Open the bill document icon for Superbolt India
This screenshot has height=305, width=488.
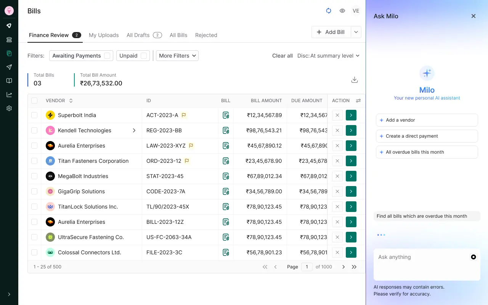click(226, 115)
